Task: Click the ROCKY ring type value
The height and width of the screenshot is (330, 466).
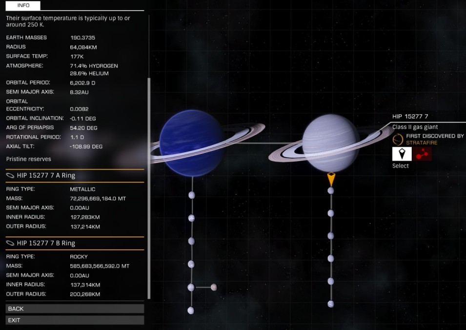Action: (x=79, y=257)
